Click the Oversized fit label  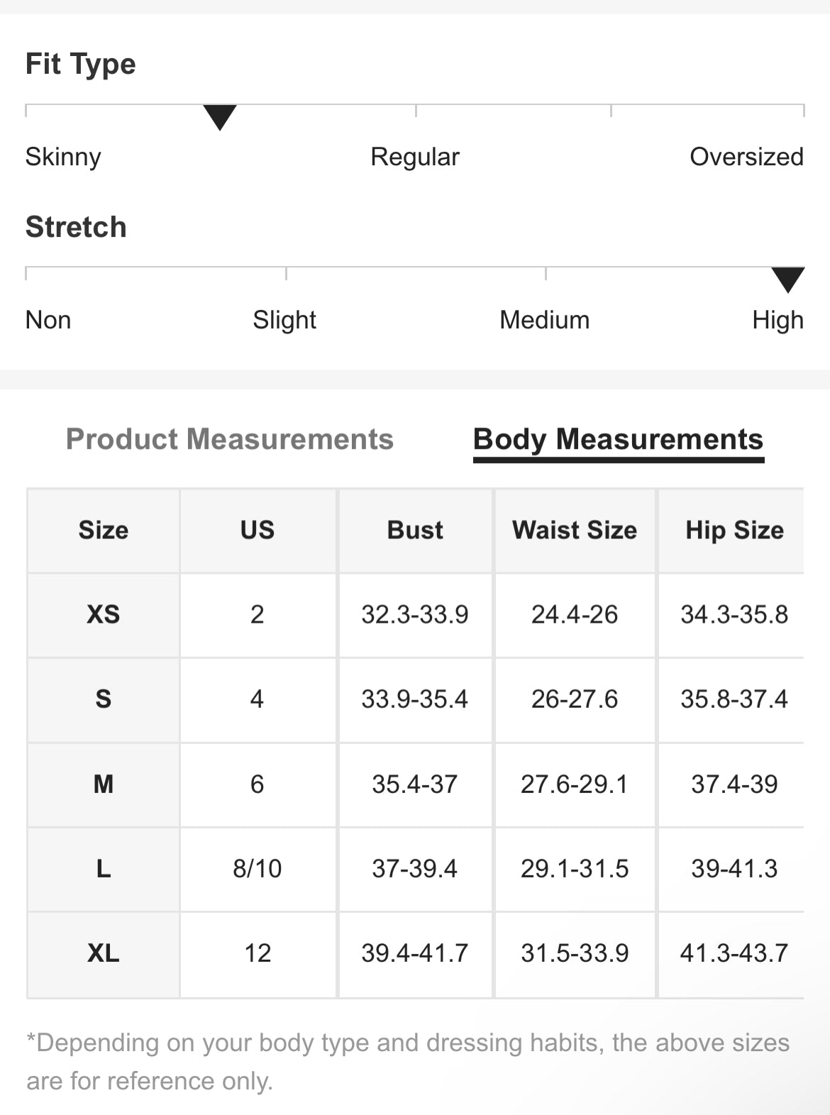point(746,157)
